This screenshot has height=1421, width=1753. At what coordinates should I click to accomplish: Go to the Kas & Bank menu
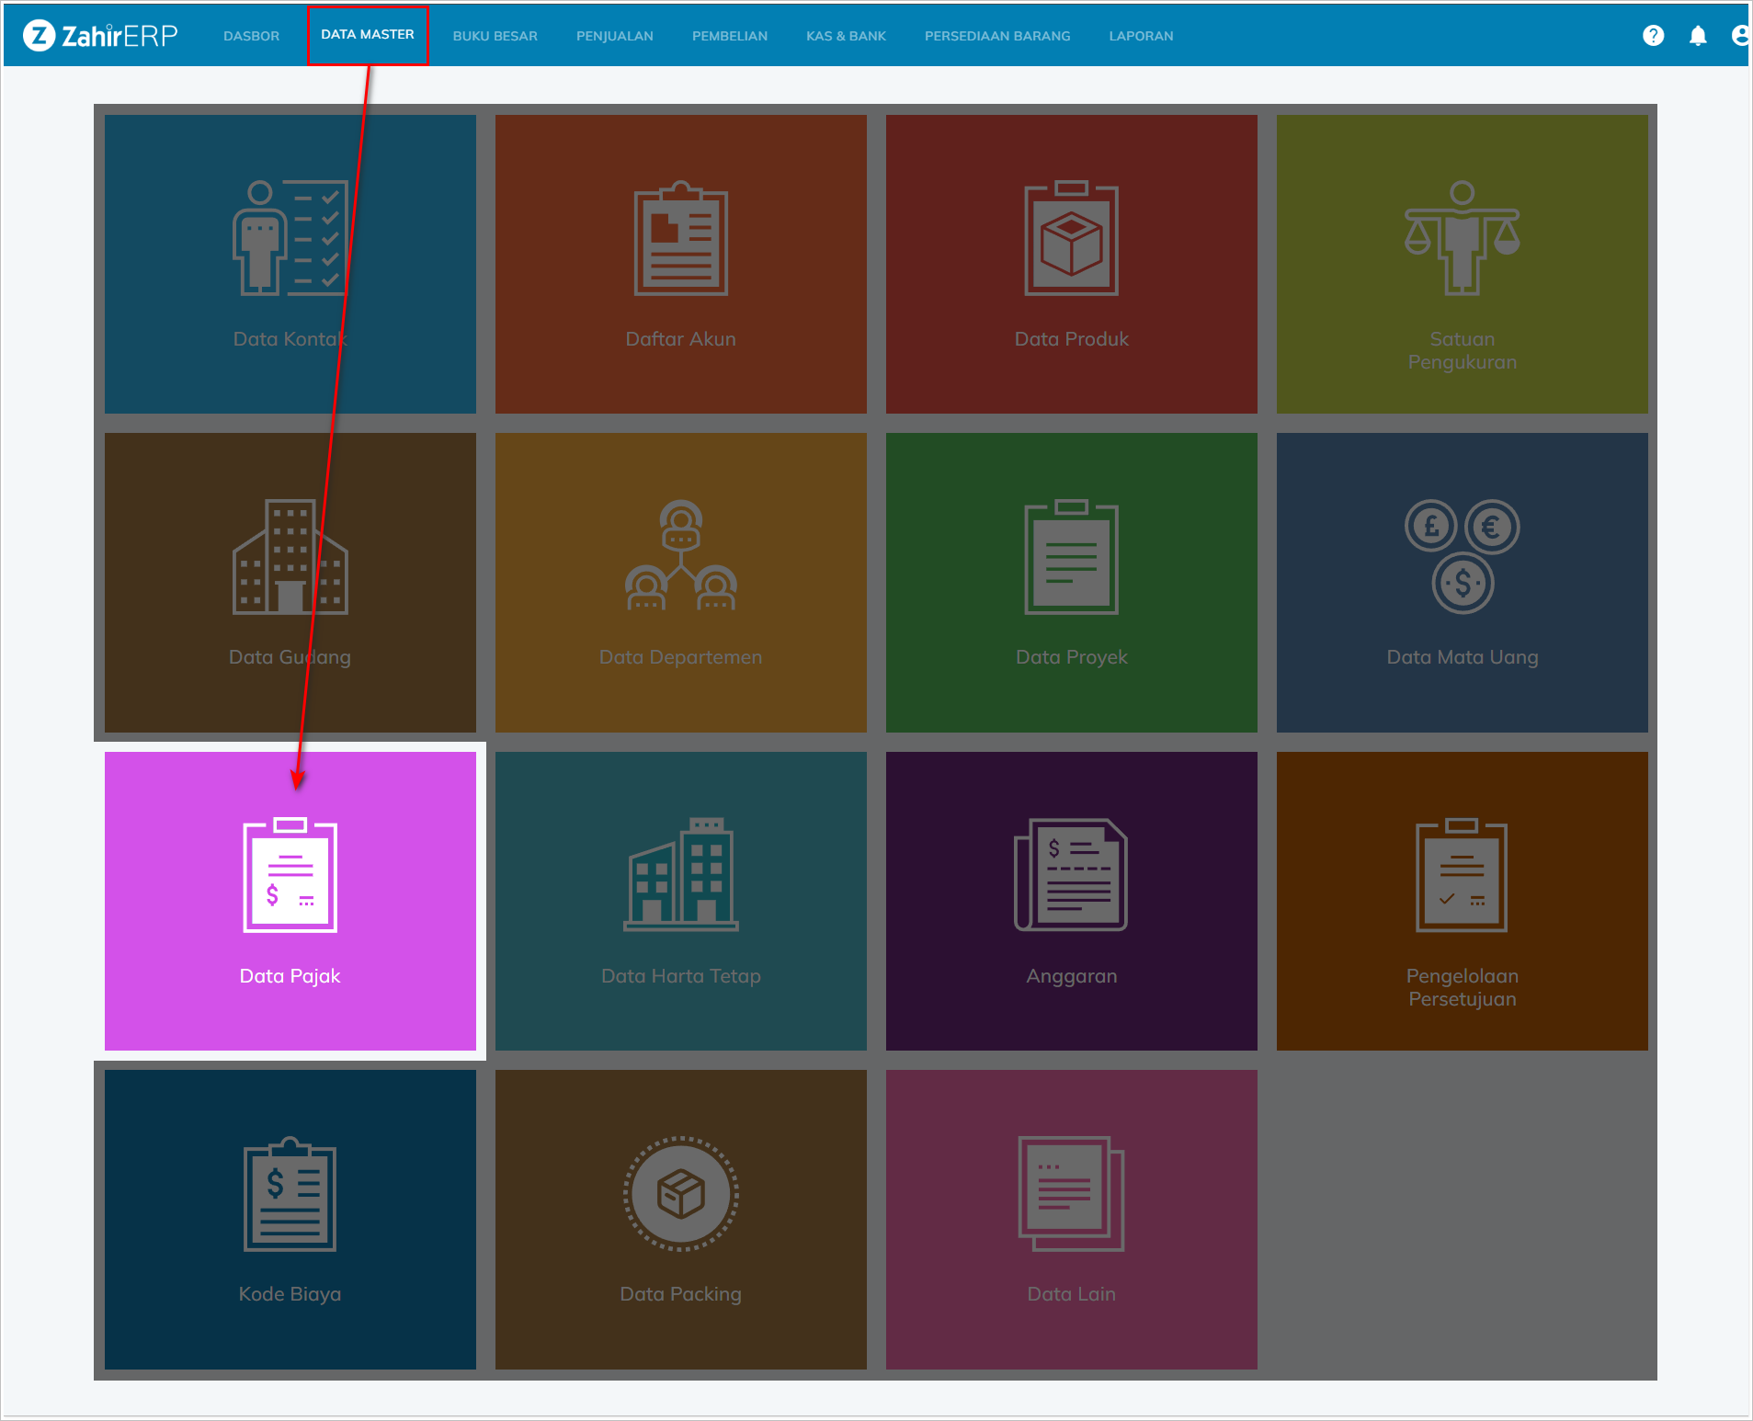tap(846, 36)
